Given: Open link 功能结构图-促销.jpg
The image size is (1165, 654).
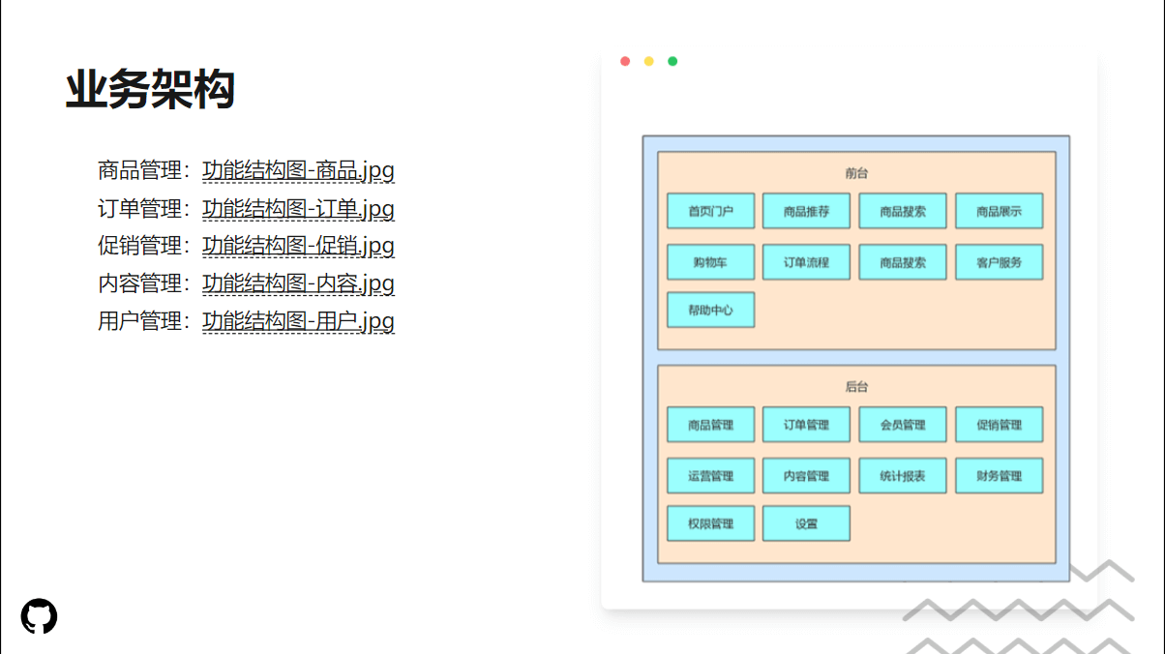Looking at the screenshot, I should click(298, 246).
